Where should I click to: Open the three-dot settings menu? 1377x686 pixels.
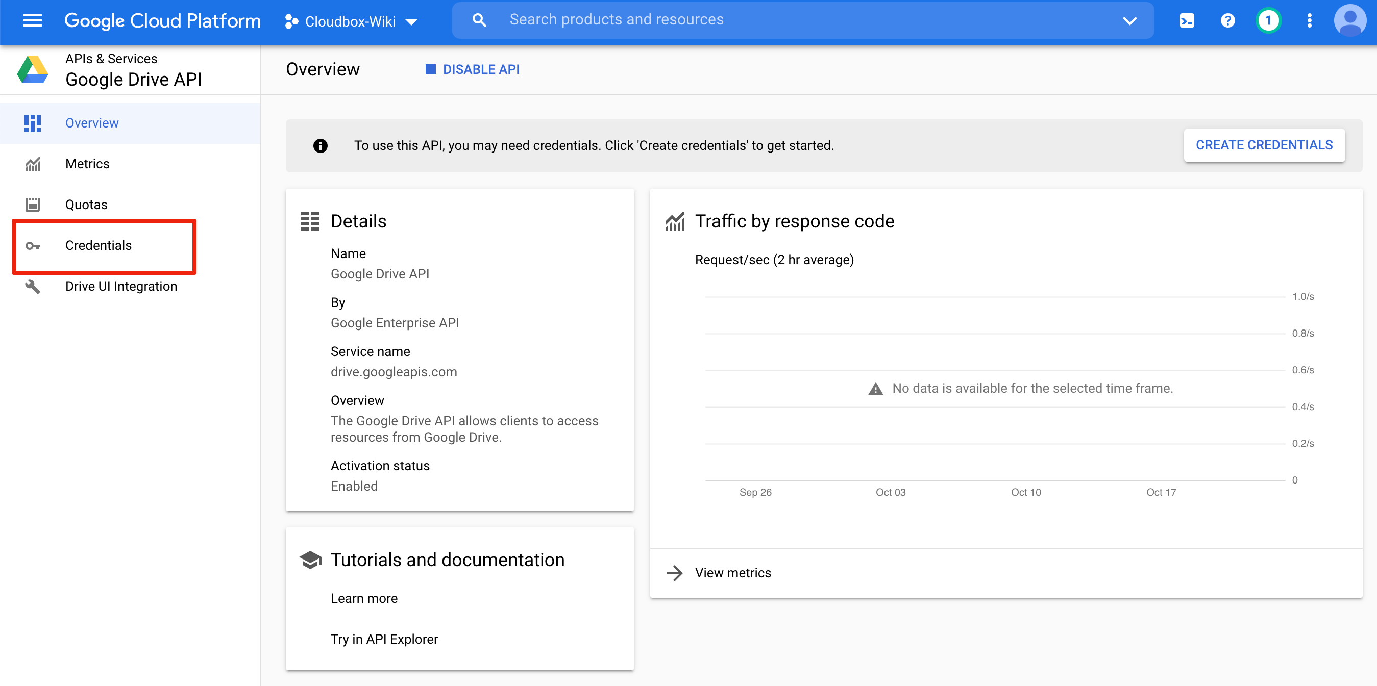(1309, 21)
